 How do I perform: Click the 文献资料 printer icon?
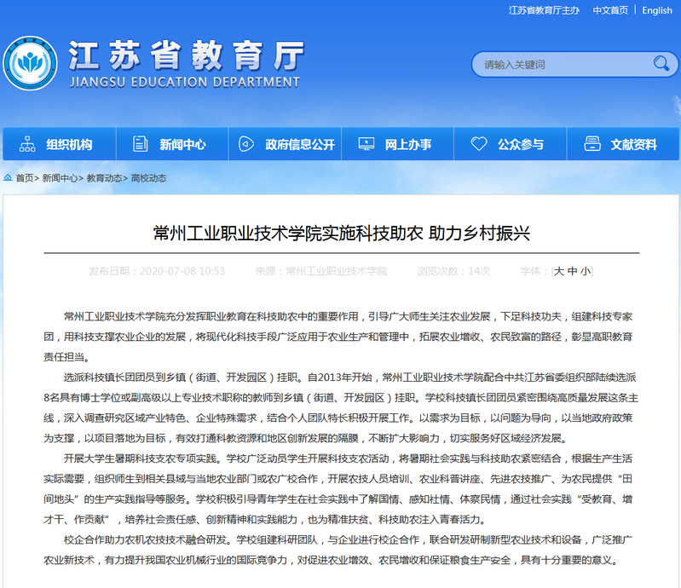(592, 144)
